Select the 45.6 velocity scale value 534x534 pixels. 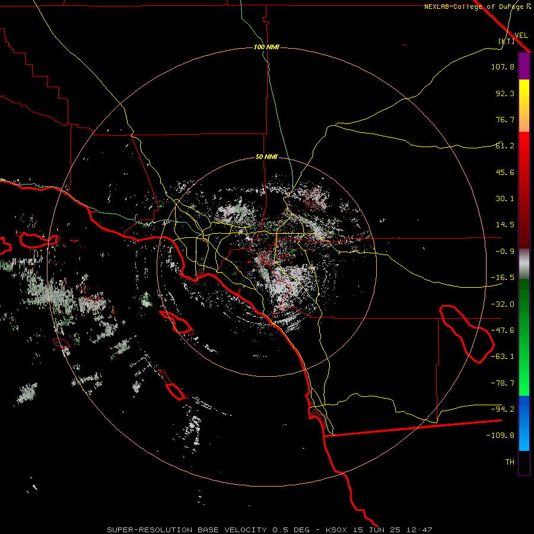(505, 172)
